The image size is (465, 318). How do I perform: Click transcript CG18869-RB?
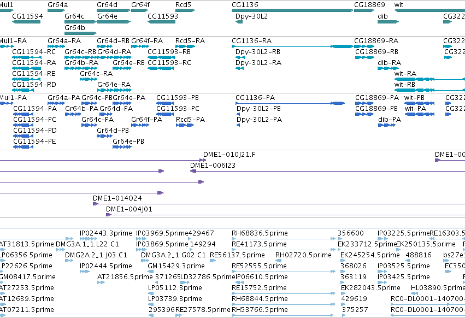tap(365, 57)
